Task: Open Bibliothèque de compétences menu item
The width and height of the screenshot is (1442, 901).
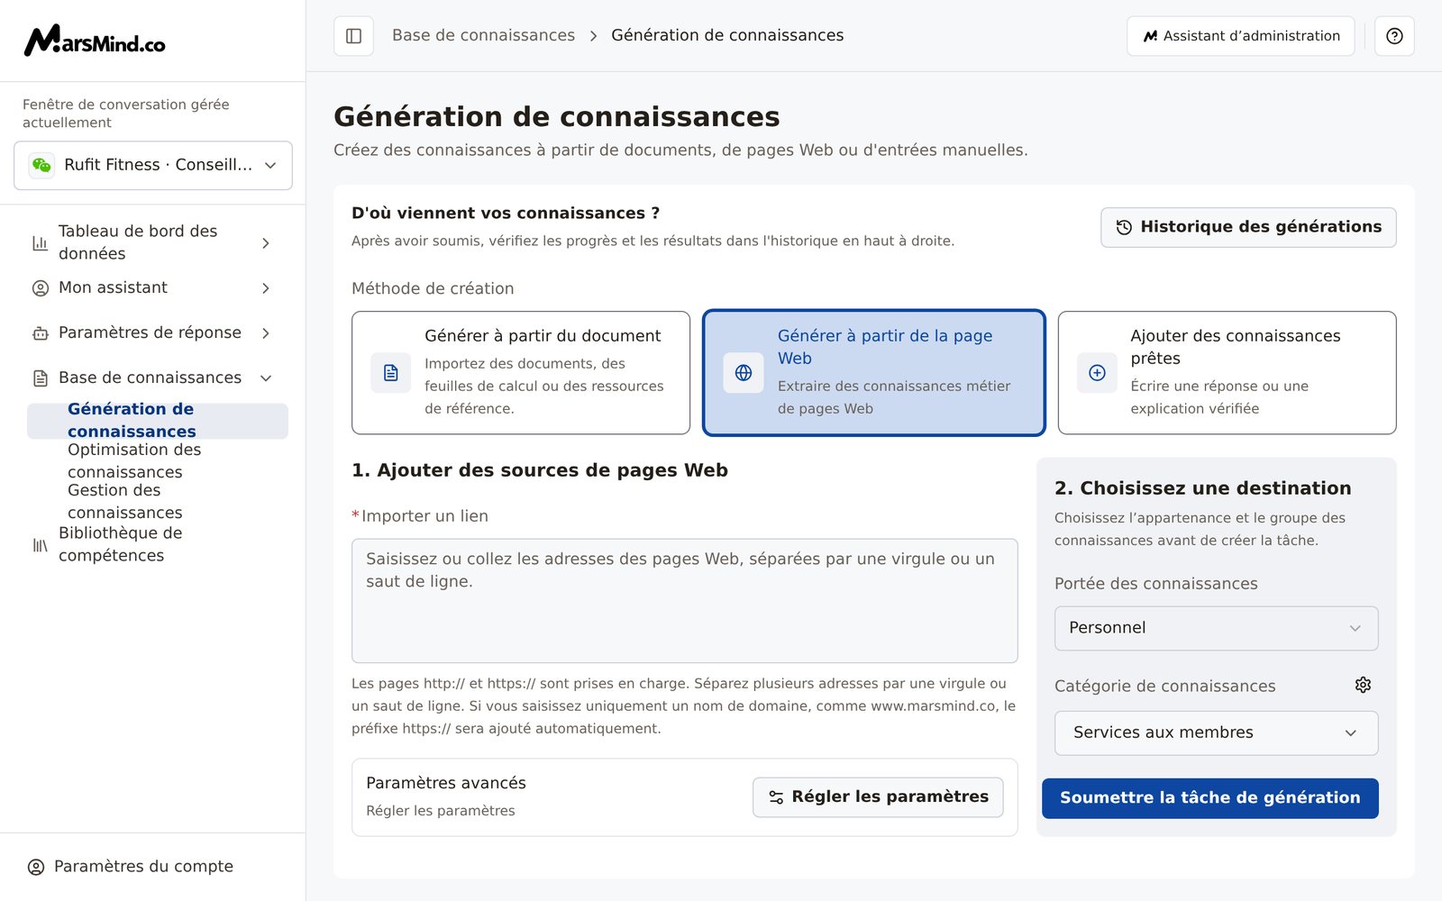Action: (153, 545)
